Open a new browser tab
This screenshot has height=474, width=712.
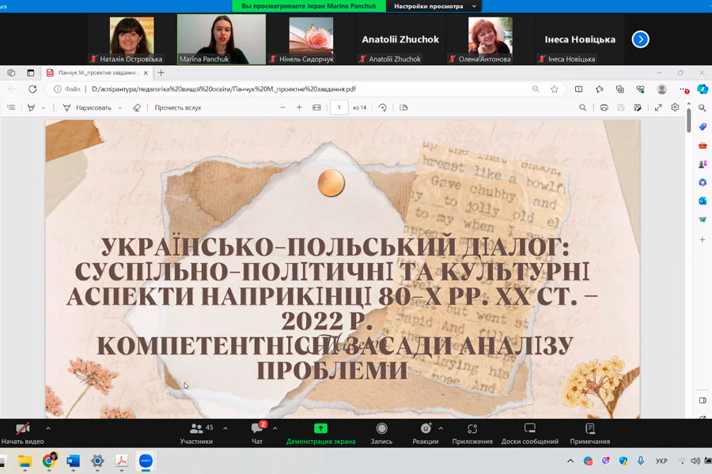(x=161, y=73)
